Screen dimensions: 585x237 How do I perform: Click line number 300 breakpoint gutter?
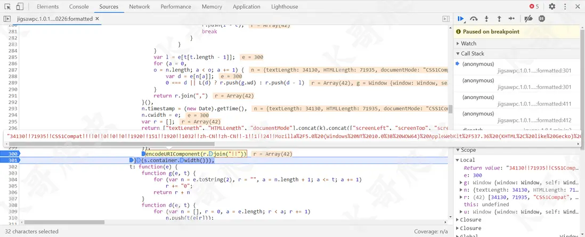point(13,154)
